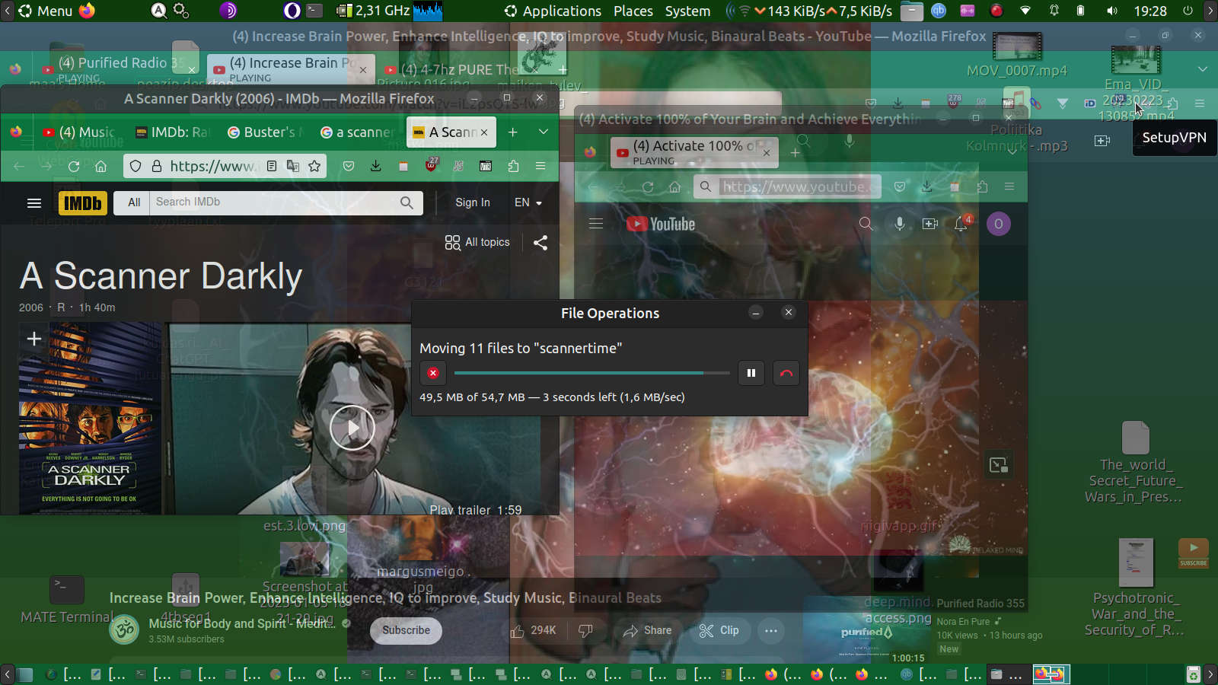The height and width of the screenshot is (685, 1218).
Task: Toggle reader view in IMDb Firefox window
Action: [x=272, y=166]
